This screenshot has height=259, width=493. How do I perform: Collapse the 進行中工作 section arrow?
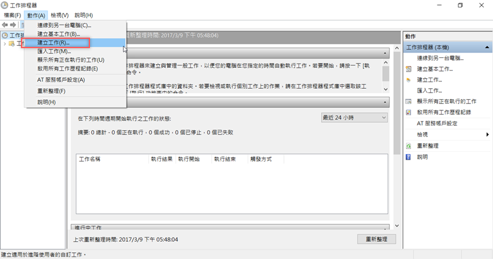tap(385, 228)
